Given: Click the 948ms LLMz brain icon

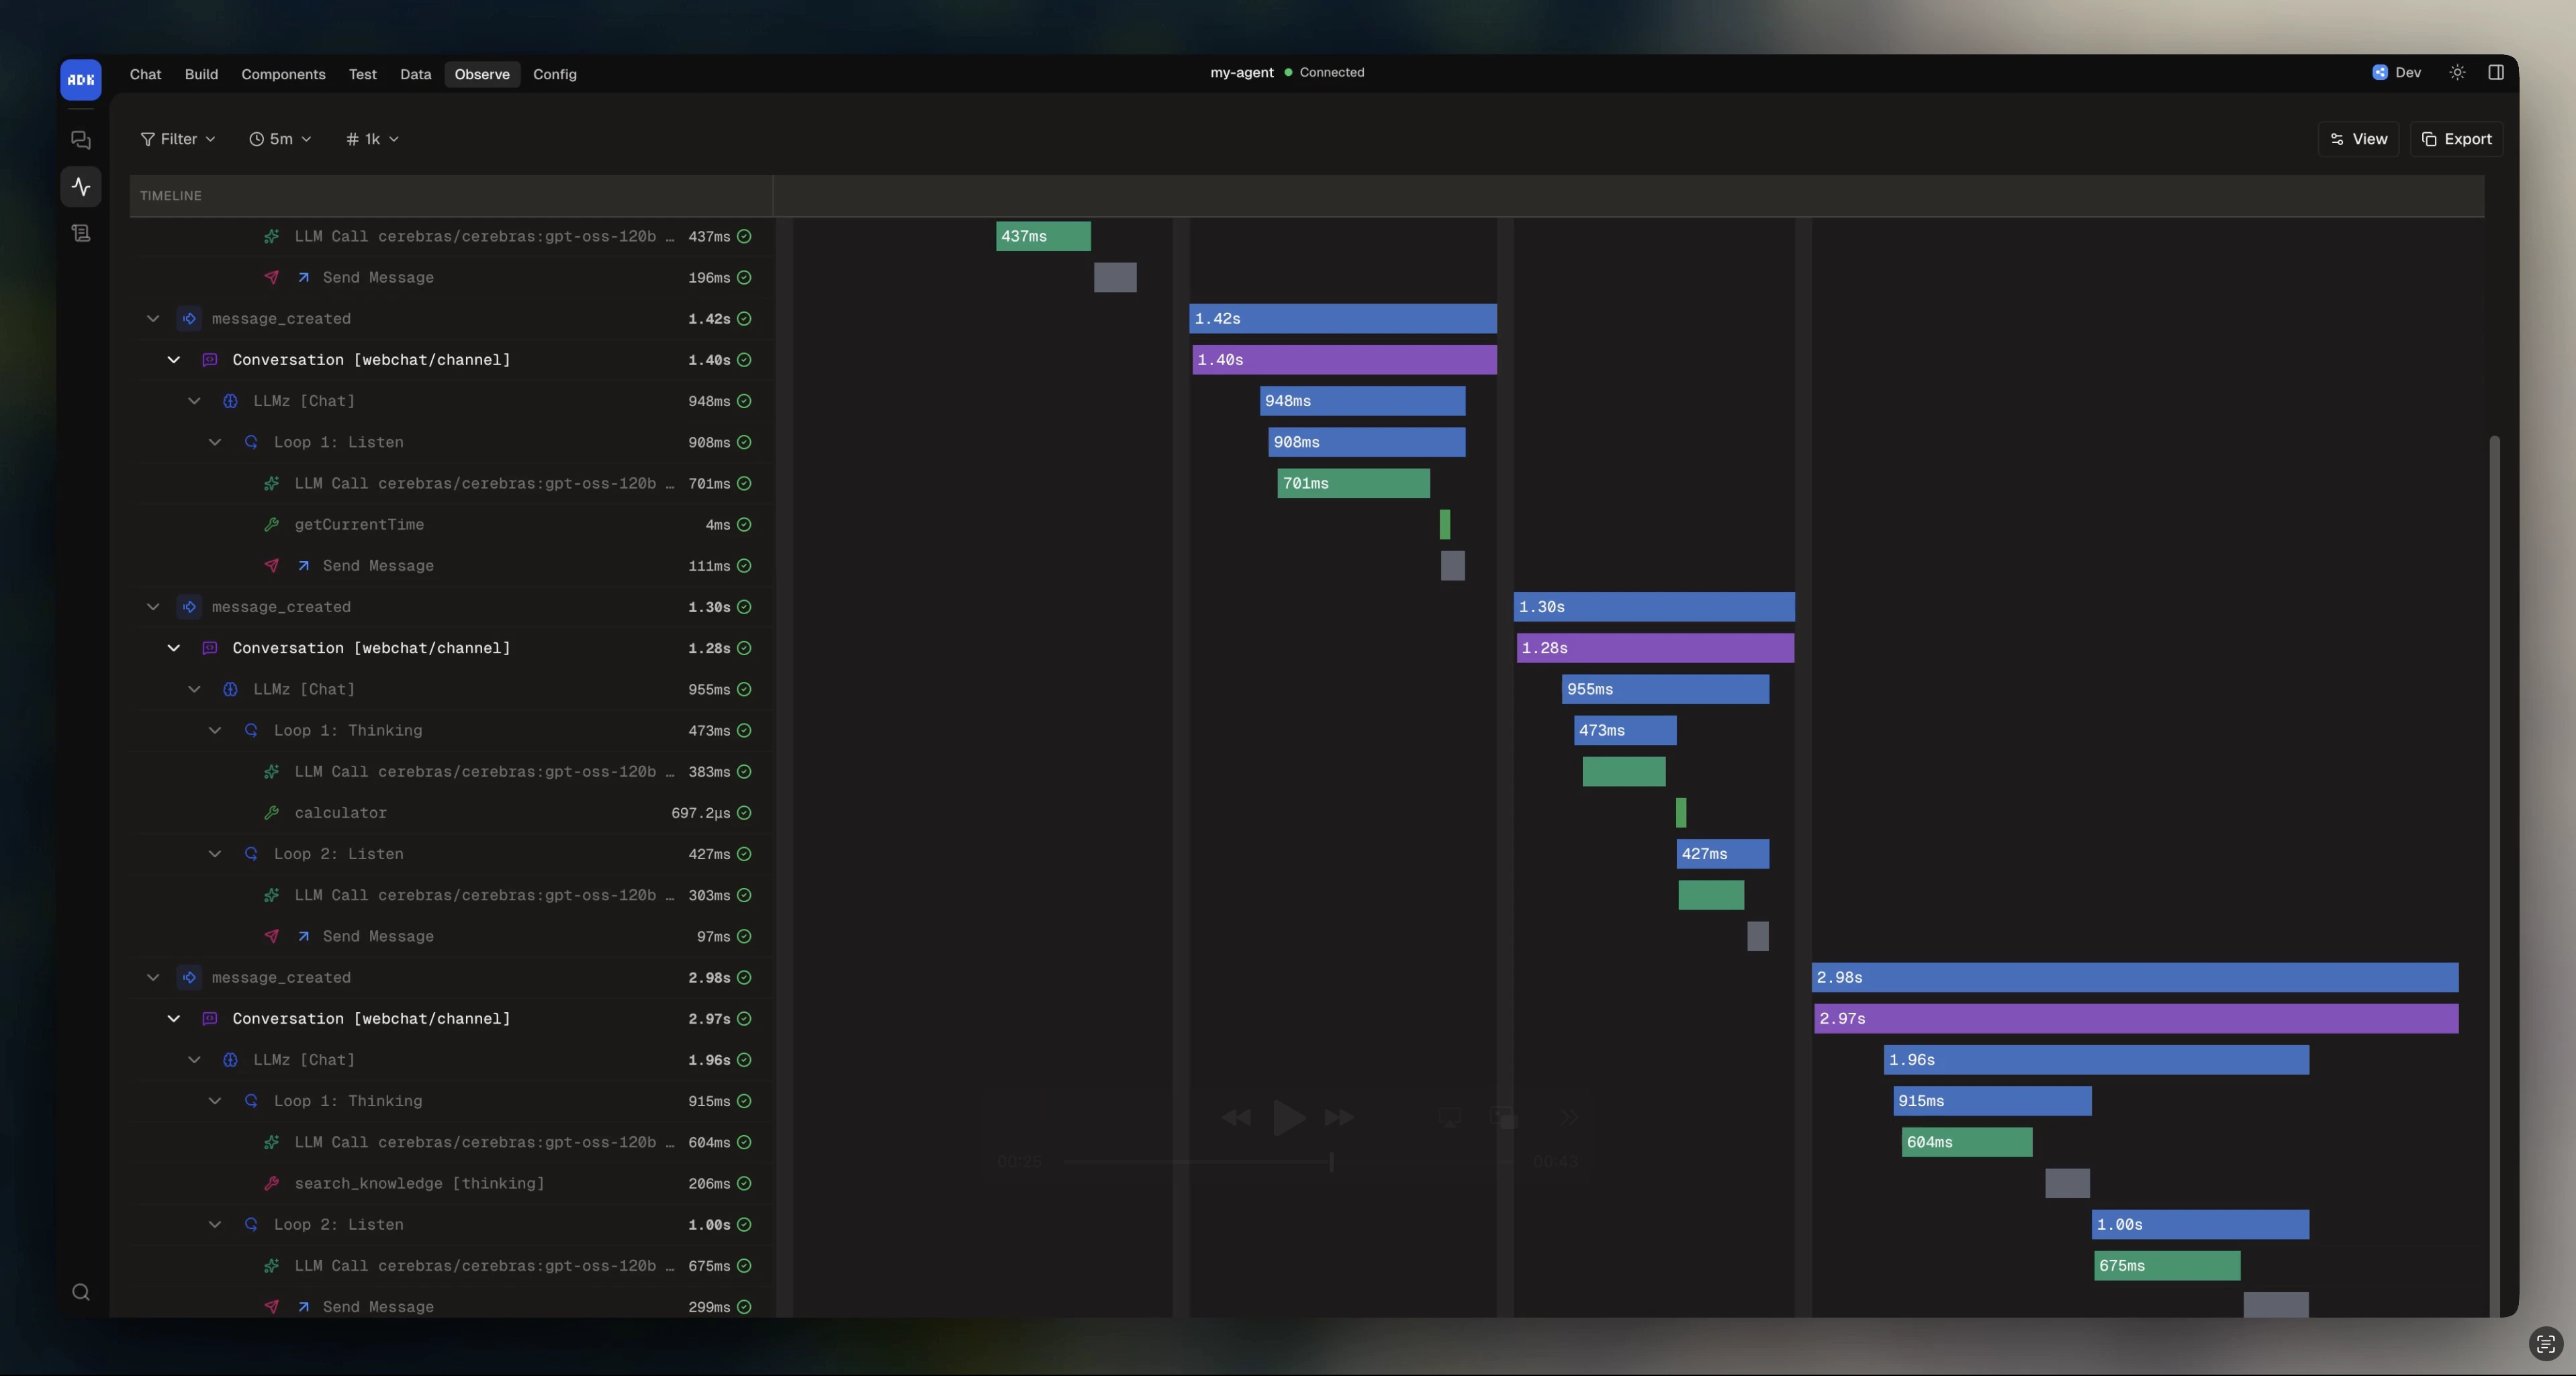Looking at the screenshot, I should tap(230, 401).
